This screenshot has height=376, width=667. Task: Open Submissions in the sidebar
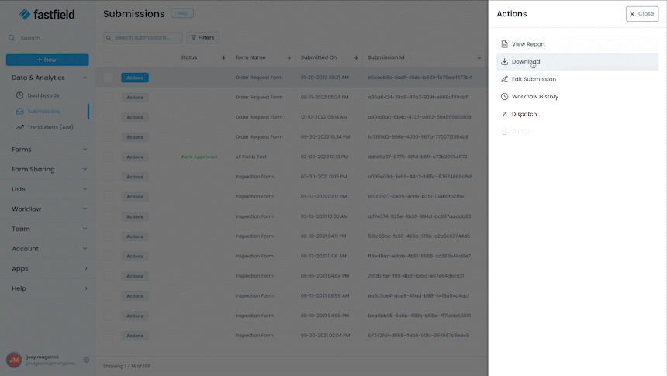(43, 111)
